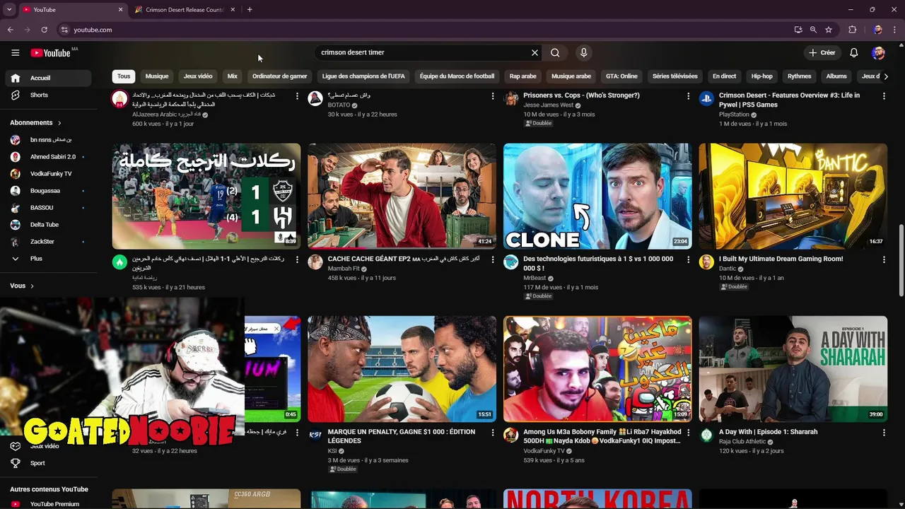Click the magnifier search button

(x=555, y=52)
